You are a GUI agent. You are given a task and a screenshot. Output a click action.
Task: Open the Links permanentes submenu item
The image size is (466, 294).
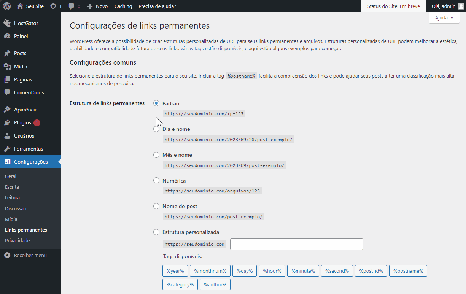tap(26, 230)
